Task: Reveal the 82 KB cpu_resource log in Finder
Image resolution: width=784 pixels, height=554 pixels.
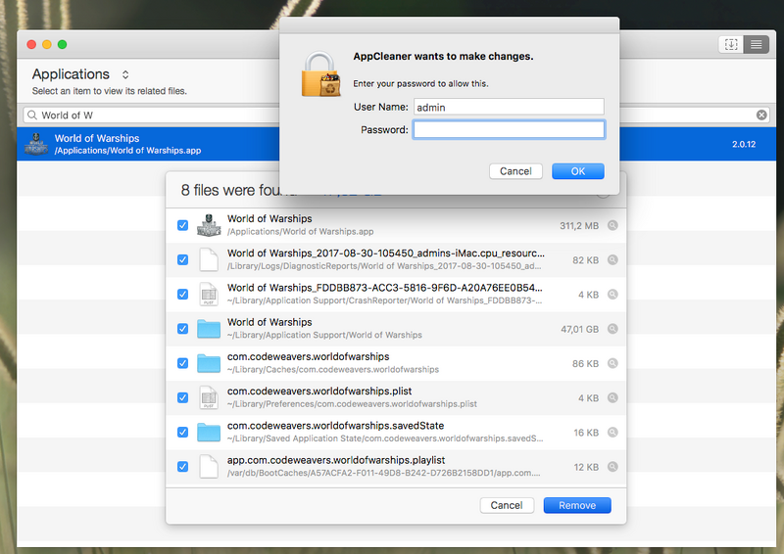Action: pos(612,259)
